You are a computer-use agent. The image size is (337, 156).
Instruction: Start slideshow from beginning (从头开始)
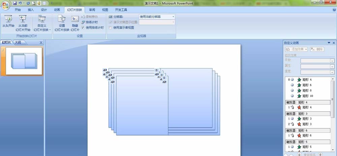click(x=8, y=21)
